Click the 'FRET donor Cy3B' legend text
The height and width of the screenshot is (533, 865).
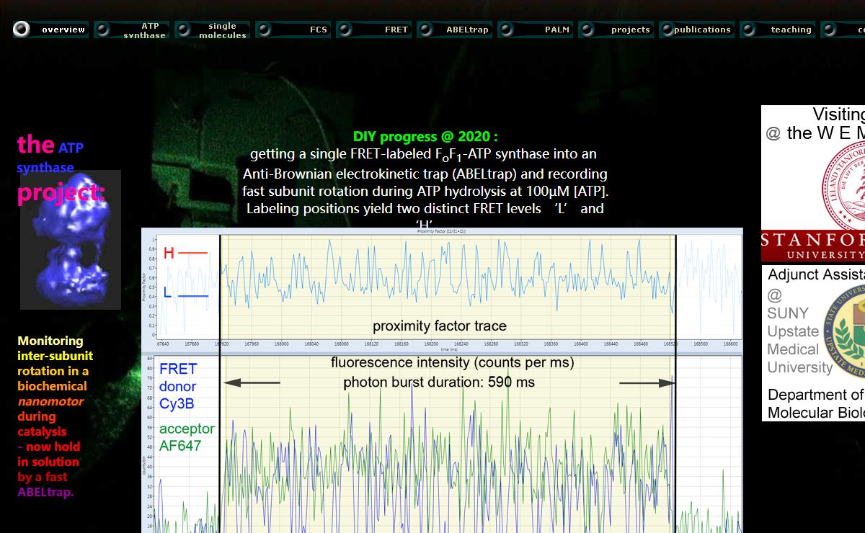point(178,387)
